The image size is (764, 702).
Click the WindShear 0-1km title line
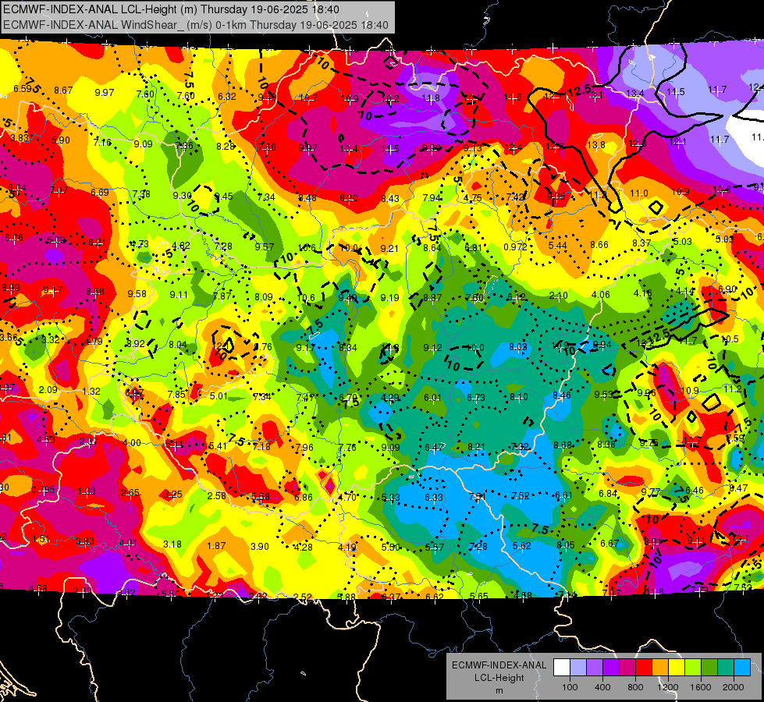click(x=195, y=25)
